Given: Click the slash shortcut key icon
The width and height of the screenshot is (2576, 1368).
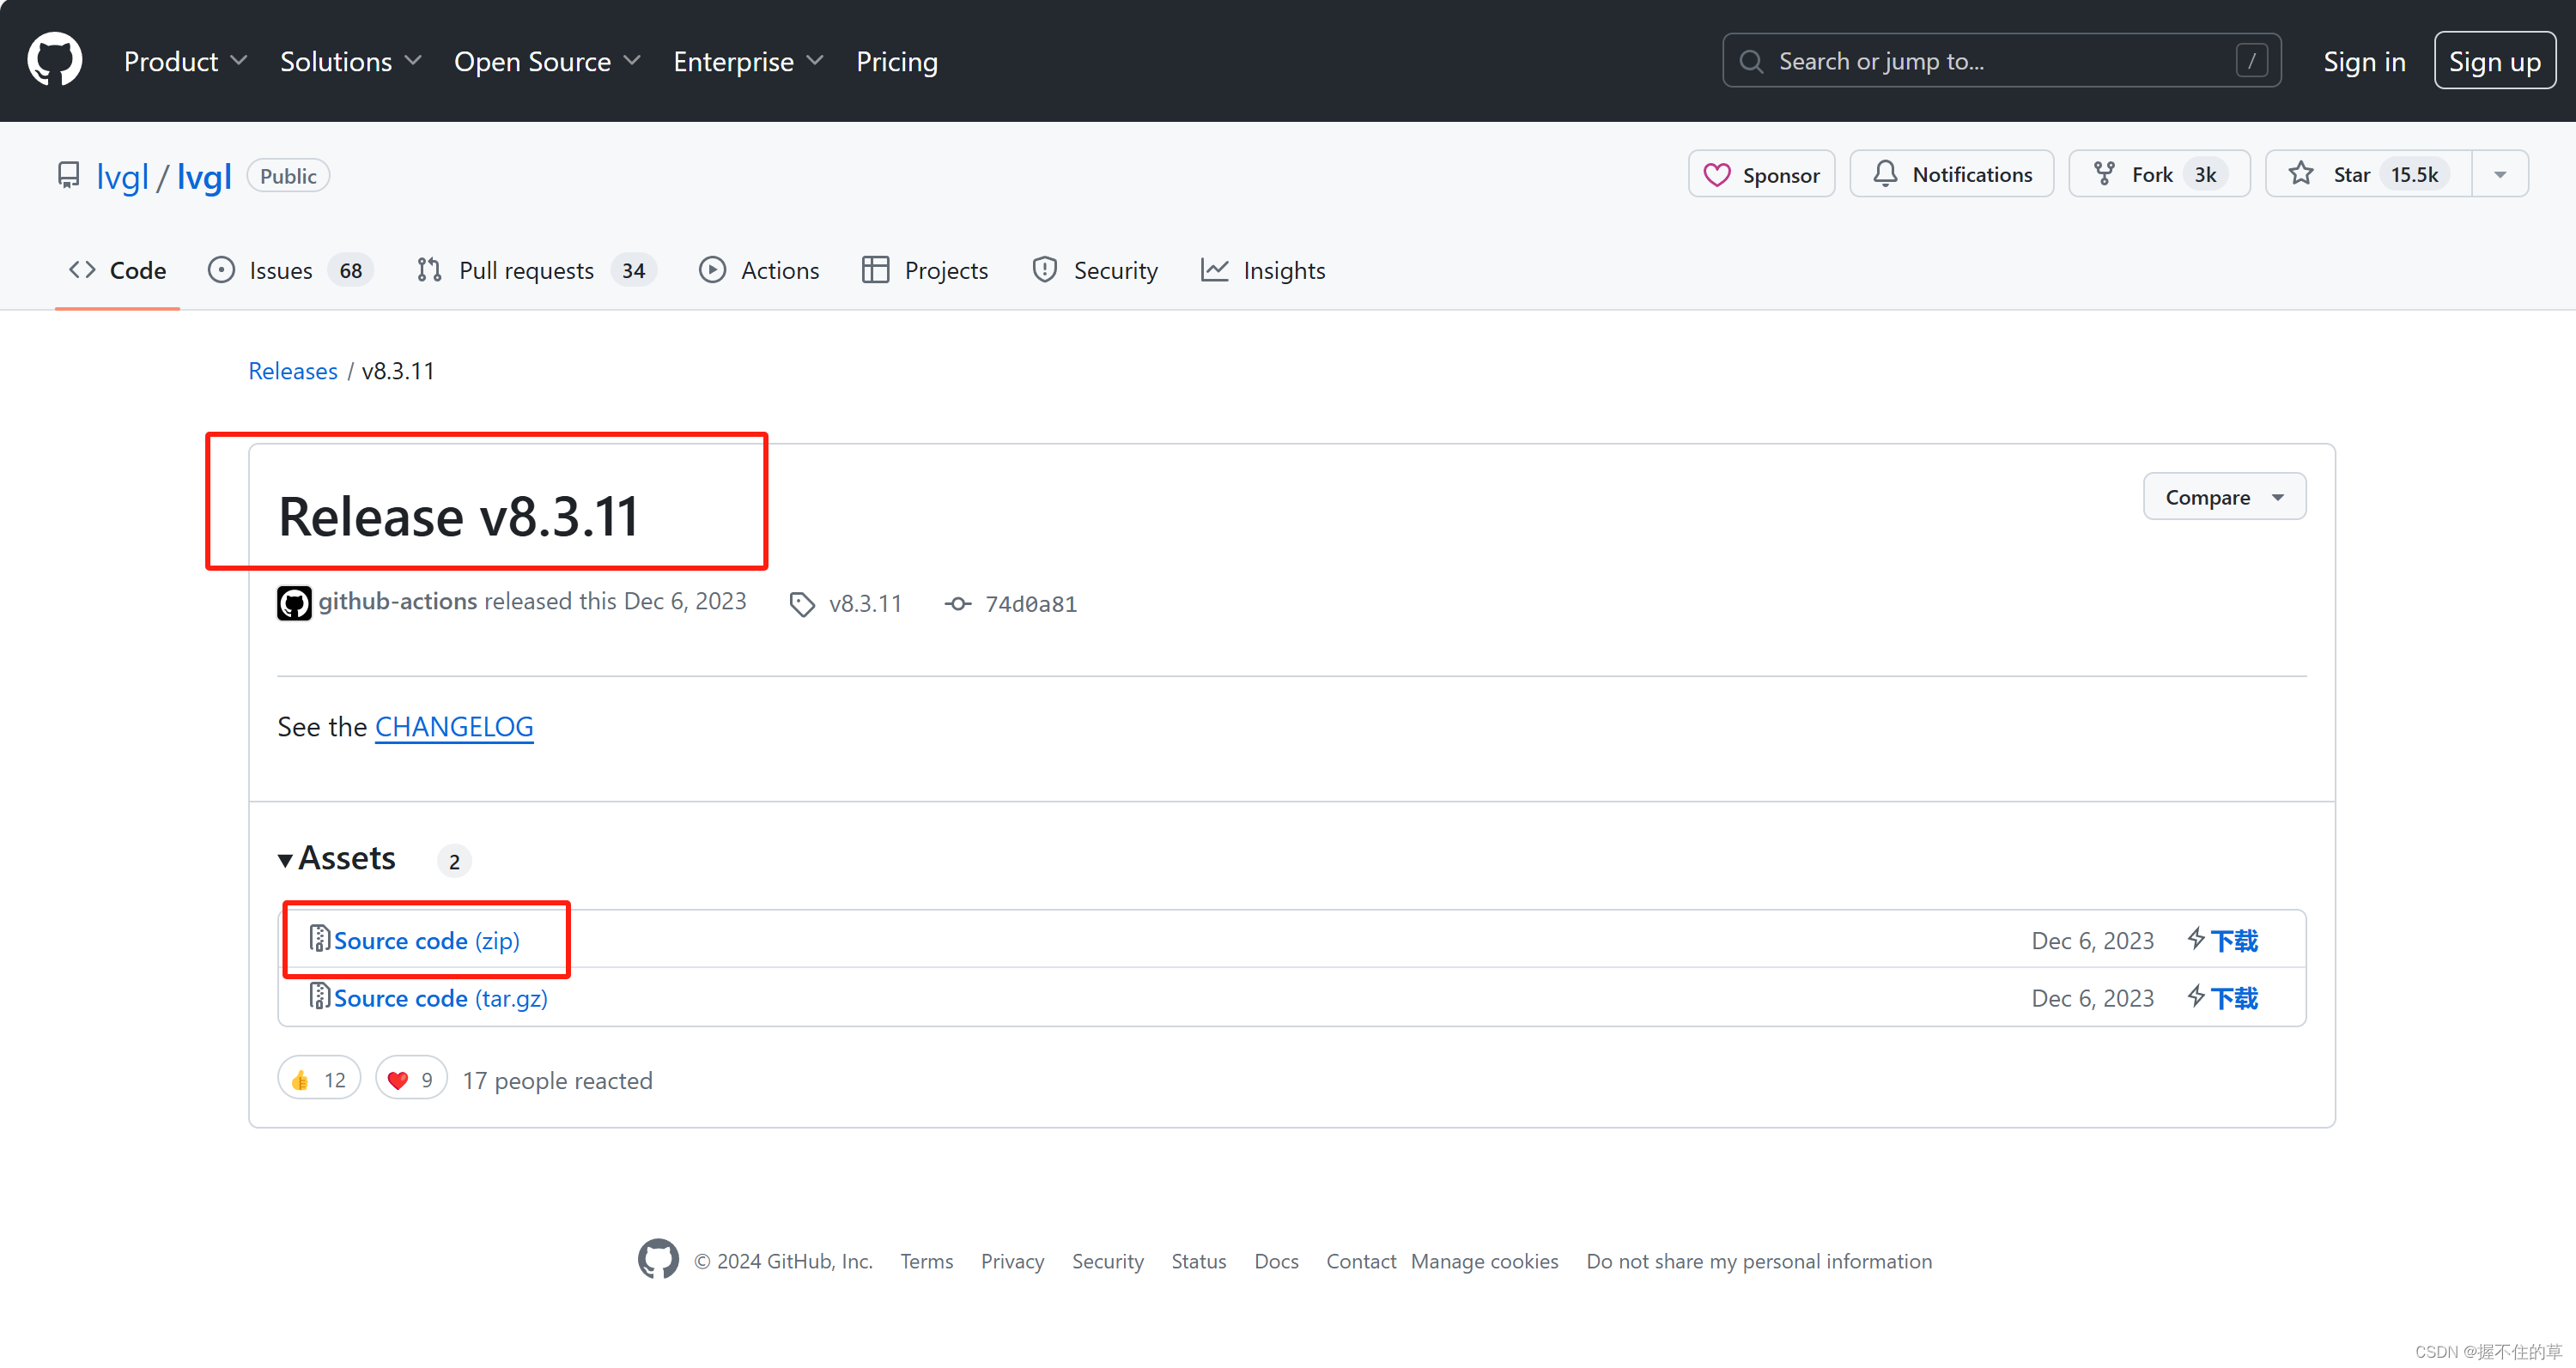Looking at the screenshot, I should pyautogui.click(x=2251, y=61).
